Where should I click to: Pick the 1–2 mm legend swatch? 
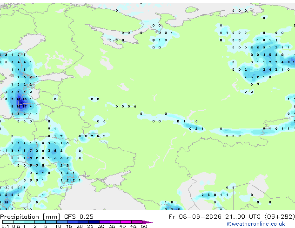(x=29, y=222)
